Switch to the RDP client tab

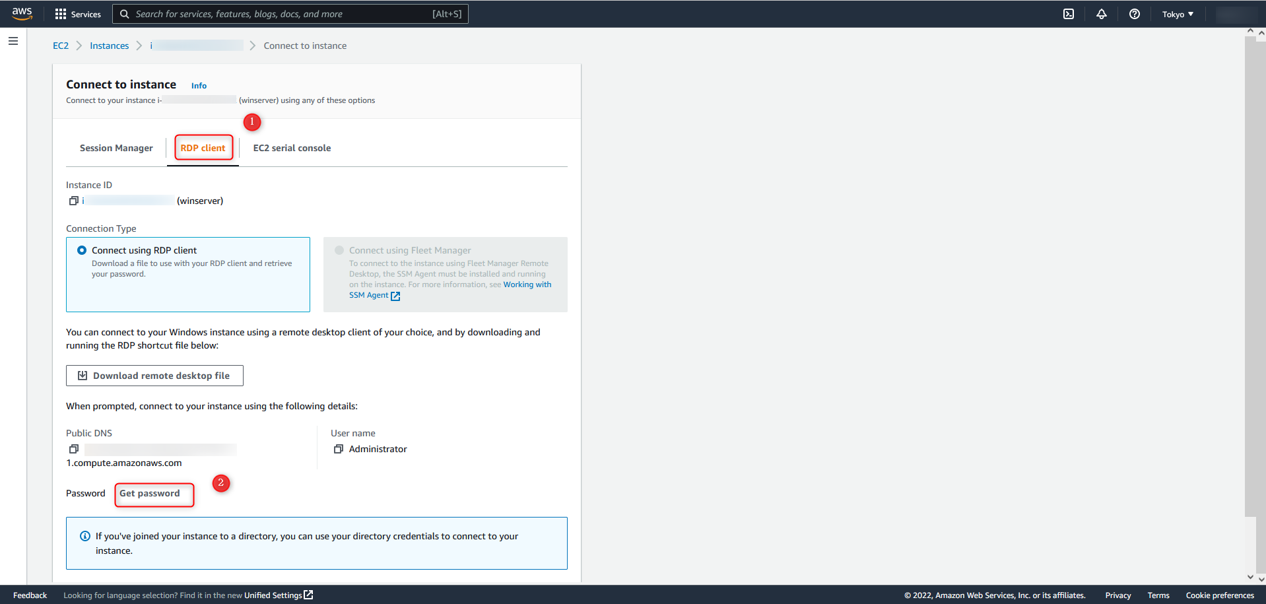click(x=203, y=148)
